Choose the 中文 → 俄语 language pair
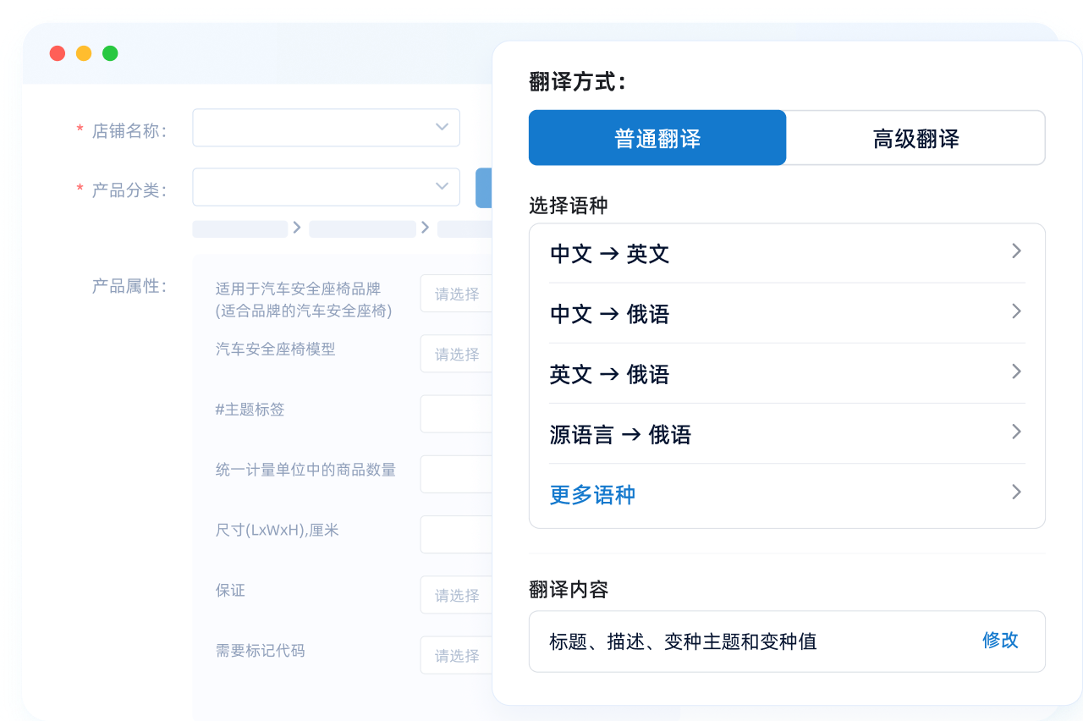 [787, 313]
